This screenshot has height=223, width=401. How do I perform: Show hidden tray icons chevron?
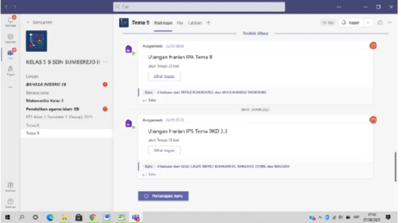(320, 217)
